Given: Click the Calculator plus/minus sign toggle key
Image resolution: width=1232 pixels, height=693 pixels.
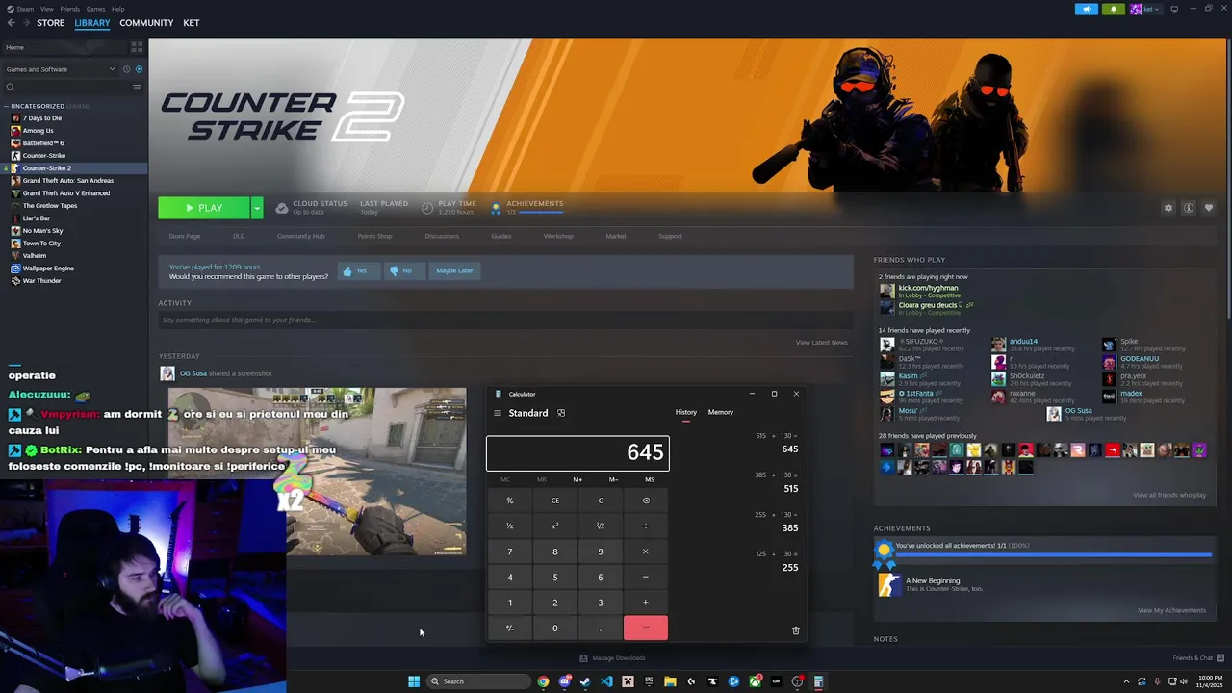Looking at the screenshot, I should point(510,629).
